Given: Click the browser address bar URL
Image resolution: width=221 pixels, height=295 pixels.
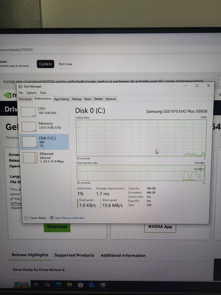Looking at the screenshot, I should [16, 50].
